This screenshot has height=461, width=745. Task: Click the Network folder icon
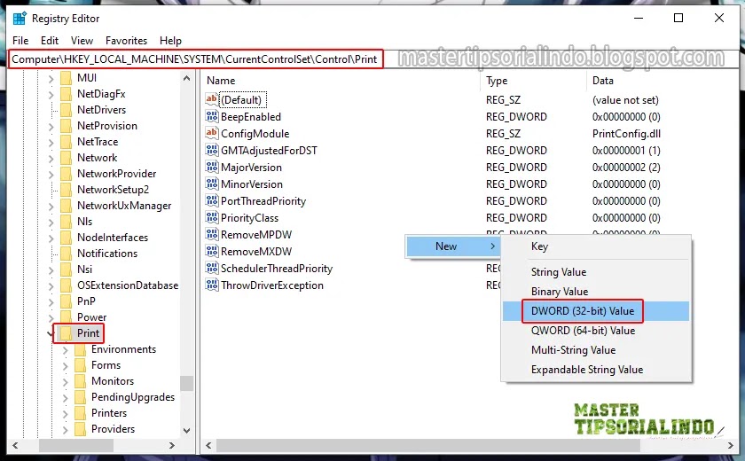click(66, 157)
